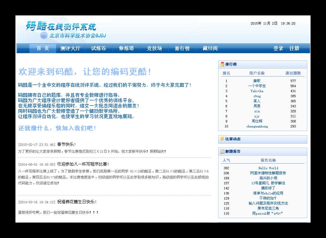Switch to the 试炼谷 section

[x=98, y=48]
